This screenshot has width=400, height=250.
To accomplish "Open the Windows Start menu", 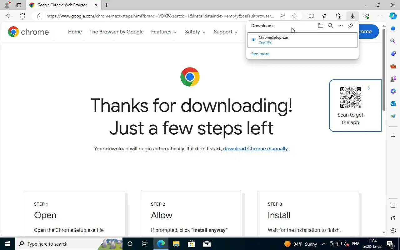I will (7, 244).
